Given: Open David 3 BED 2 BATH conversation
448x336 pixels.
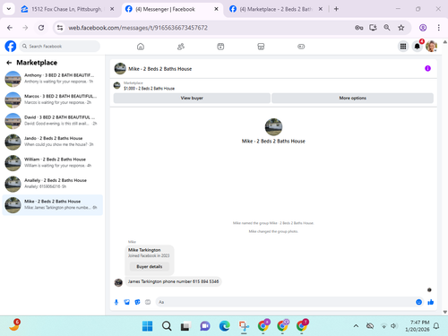Looking at the screenshot, I should pyautogui.click(x=53, y=121).
